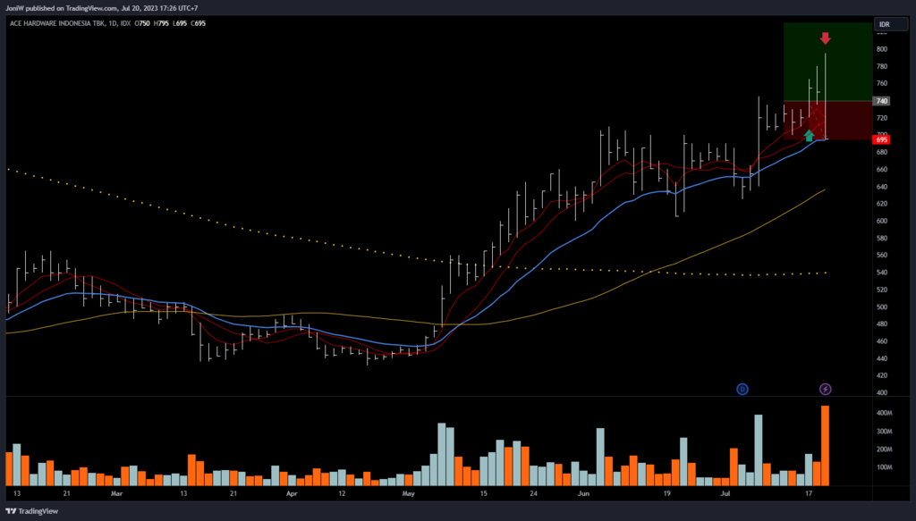The width and height of the screenshot is (916, 521).
Task: Click the 'May' label on the time axis
Action: click(x=409, y=492)
